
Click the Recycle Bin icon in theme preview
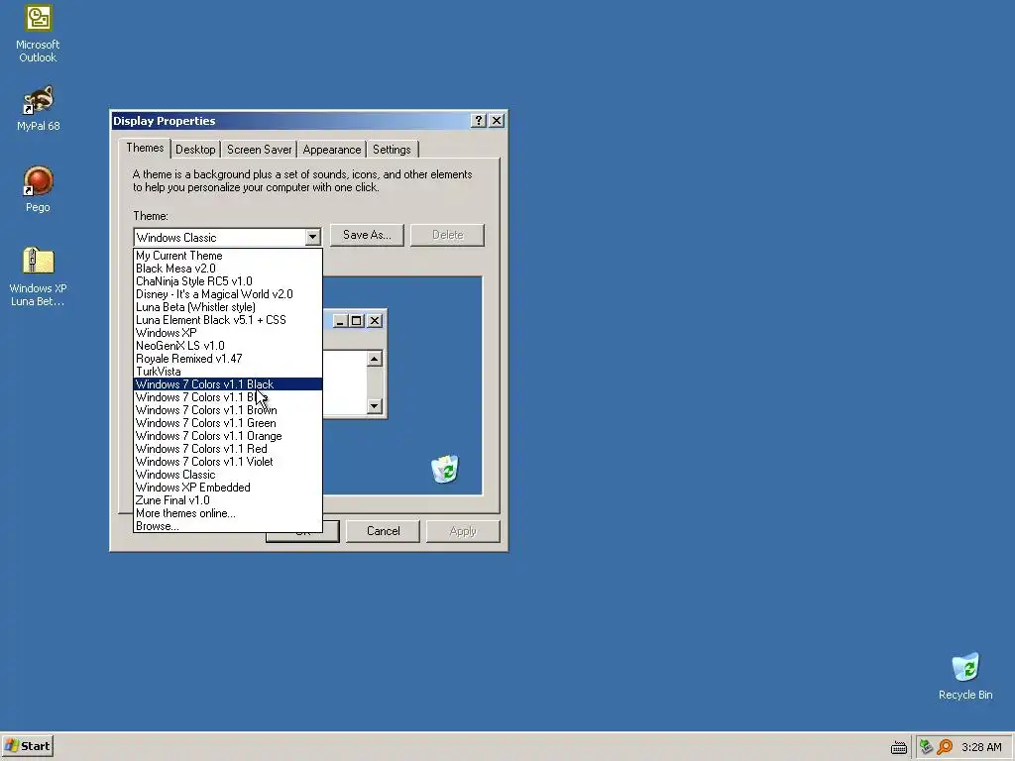[x=445, y=469]
